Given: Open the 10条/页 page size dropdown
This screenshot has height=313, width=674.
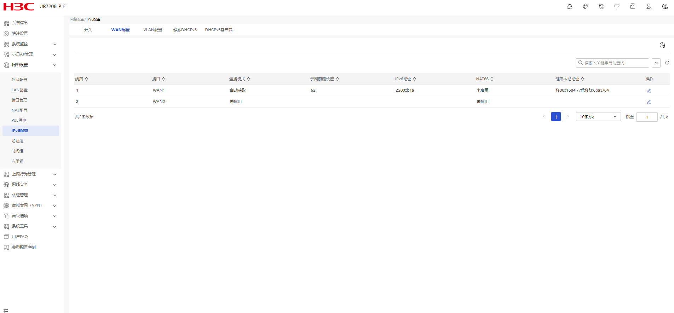Looking at the screenshot, I should click(x=598, y=117).
